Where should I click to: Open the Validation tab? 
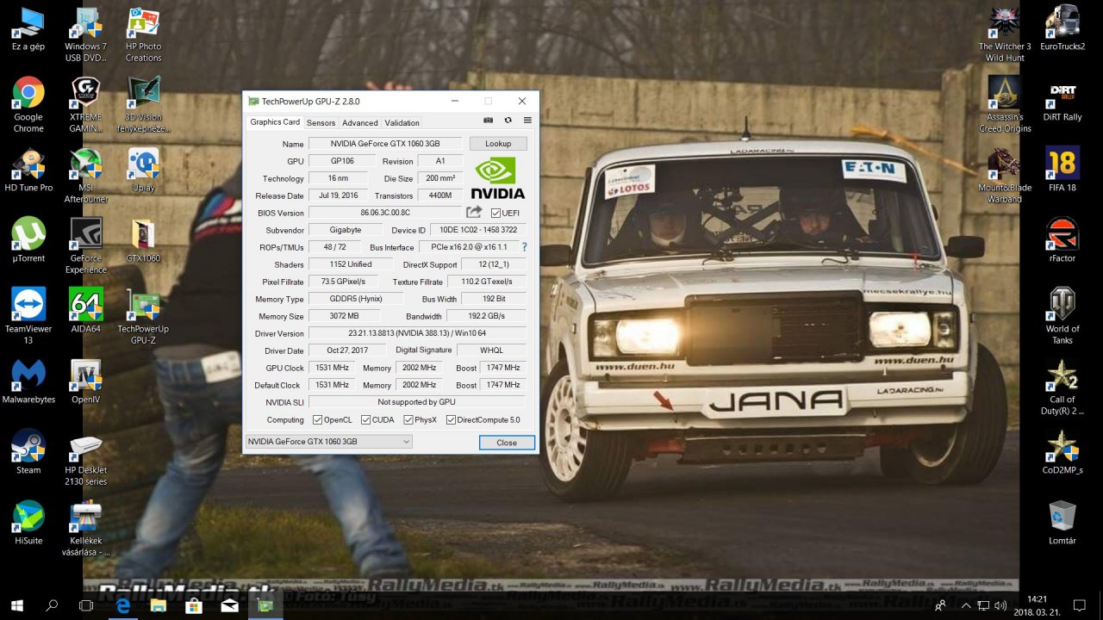[402, 123]
